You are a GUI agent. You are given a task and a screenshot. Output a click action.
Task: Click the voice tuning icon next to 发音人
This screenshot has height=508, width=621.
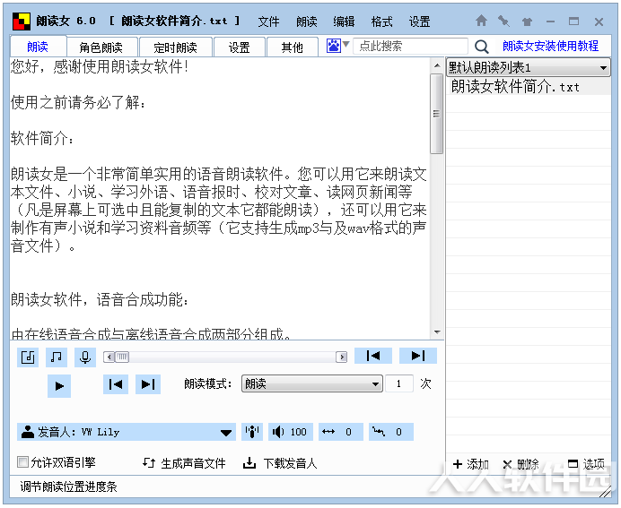(x=252, y=432)
